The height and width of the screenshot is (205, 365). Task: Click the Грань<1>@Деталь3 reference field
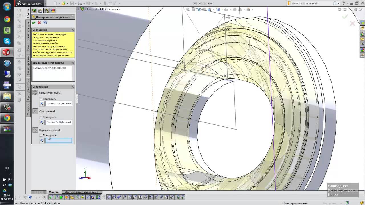(x=59, y=104)
